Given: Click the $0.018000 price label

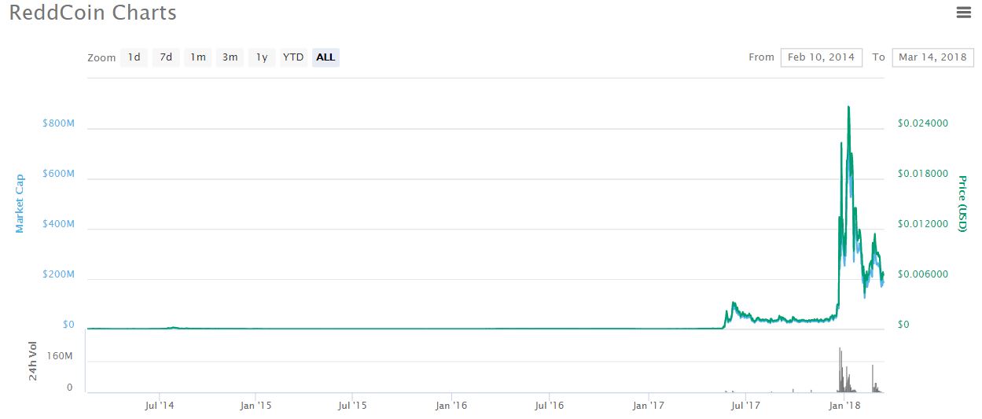Looking at the screenshot, I should point(923,174).
